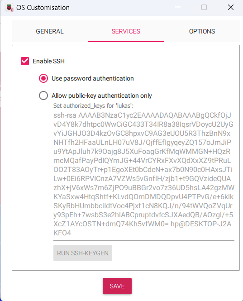The height and width of the screenshot is (301, 243).
Task: Uncheck the Enable SSH checkbox
Action: point(25,61)
